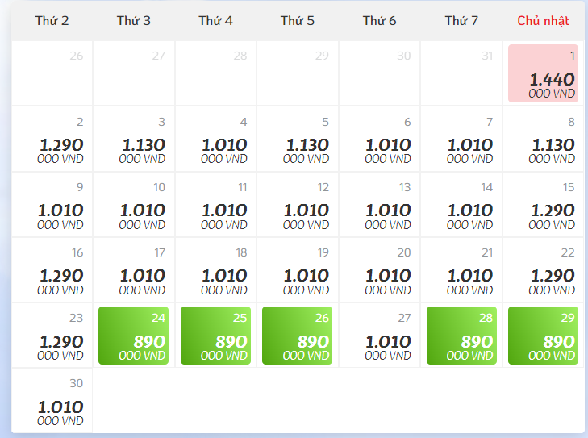The height and width of the screenshot is (438, 588).
Task: Choose day 2 fare 1.290
Action: (52, 139)
